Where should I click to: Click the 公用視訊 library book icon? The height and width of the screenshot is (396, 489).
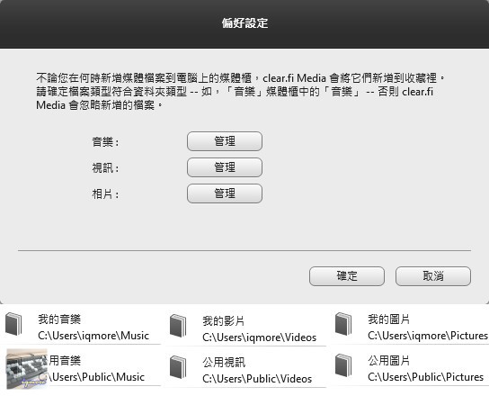[178, 367]
